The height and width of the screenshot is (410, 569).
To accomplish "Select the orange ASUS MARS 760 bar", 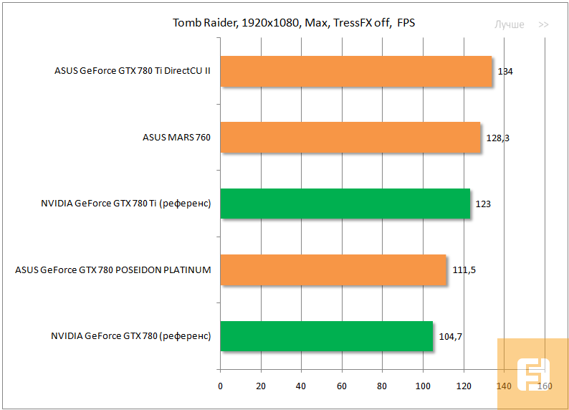I will (350, 137).
